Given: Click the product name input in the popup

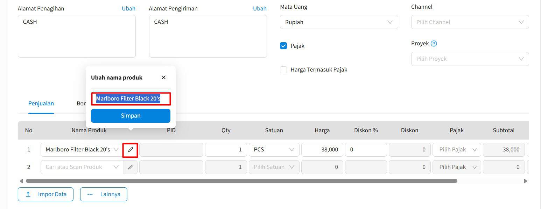Looking at the screenshot, I should [131, 98].
